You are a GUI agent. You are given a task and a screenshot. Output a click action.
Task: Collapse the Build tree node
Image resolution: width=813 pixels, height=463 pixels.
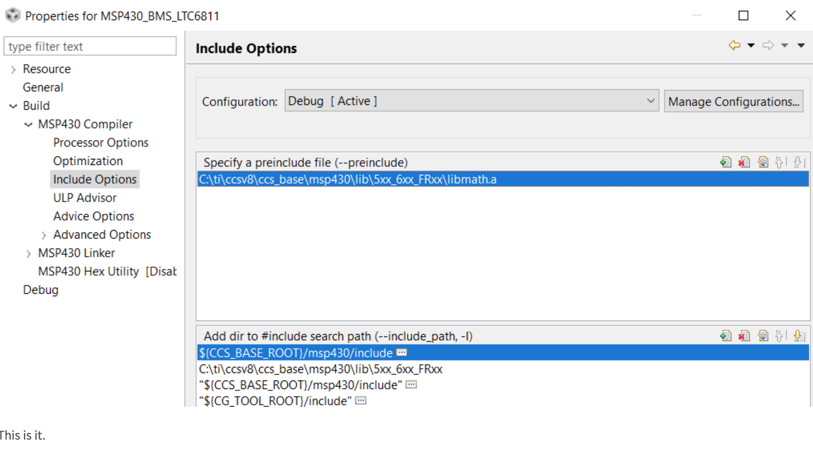(13, 106)
